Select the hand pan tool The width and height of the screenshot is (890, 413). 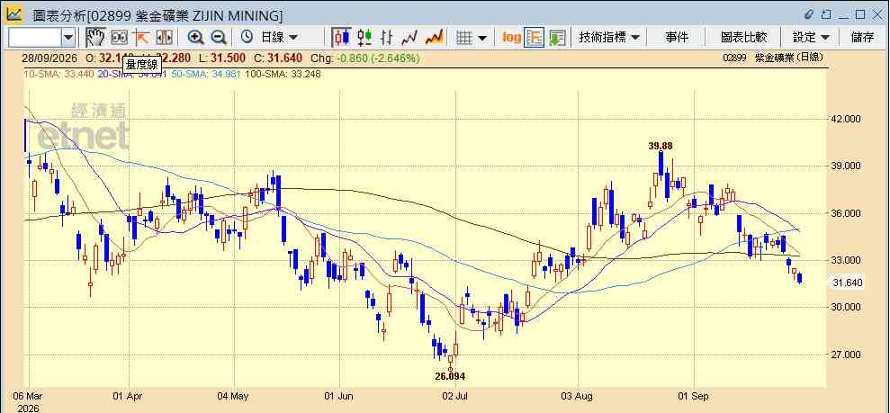point(95,38)
